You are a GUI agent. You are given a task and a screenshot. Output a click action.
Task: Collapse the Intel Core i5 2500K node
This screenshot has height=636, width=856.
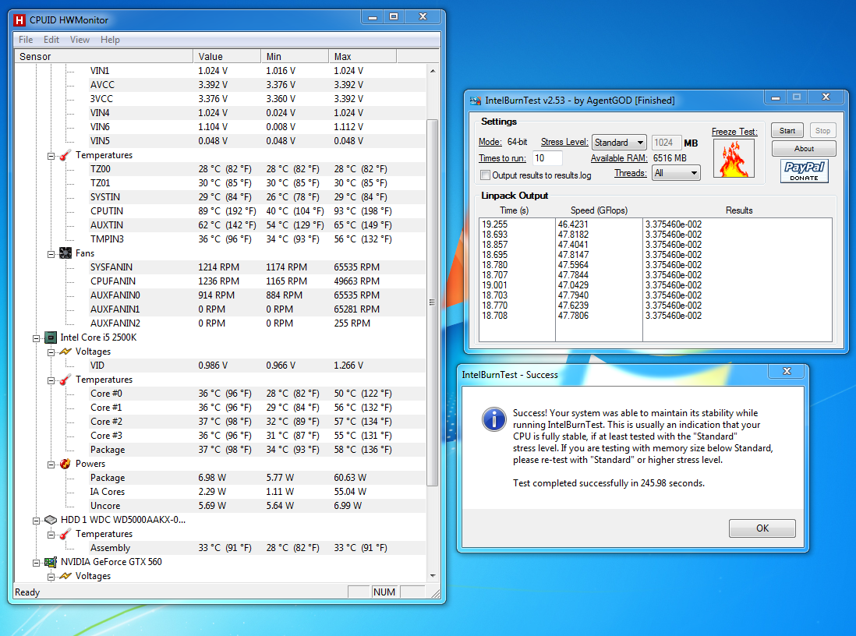click(x=36, y=338)
